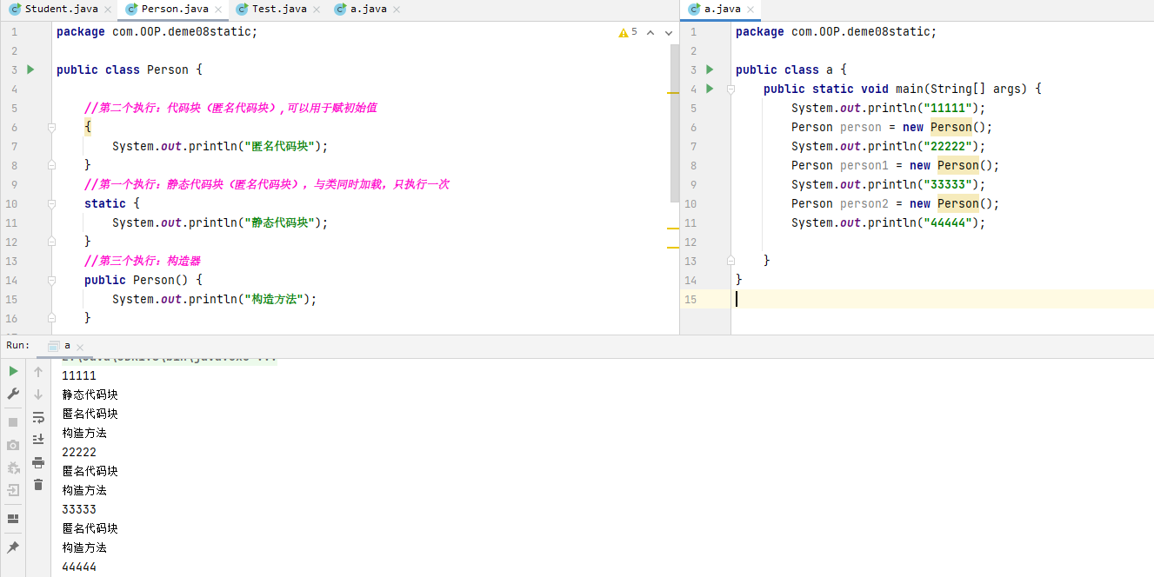1154x577 pixels.
Task: Close the Student.java tab
Action: 108,10
